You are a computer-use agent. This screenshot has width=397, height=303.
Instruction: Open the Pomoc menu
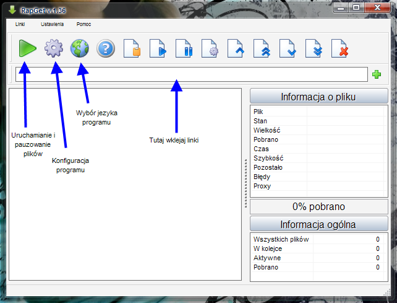pyautogui.click(x=83, y=24)
